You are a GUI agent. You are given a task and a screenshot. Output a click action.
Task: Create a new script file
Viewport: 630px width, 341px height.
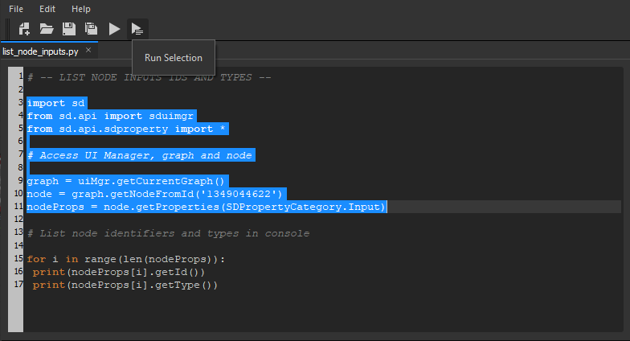point(24,29)
